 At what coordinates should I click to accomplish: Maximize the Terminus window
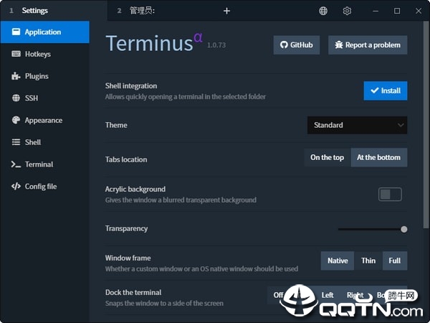397,11
